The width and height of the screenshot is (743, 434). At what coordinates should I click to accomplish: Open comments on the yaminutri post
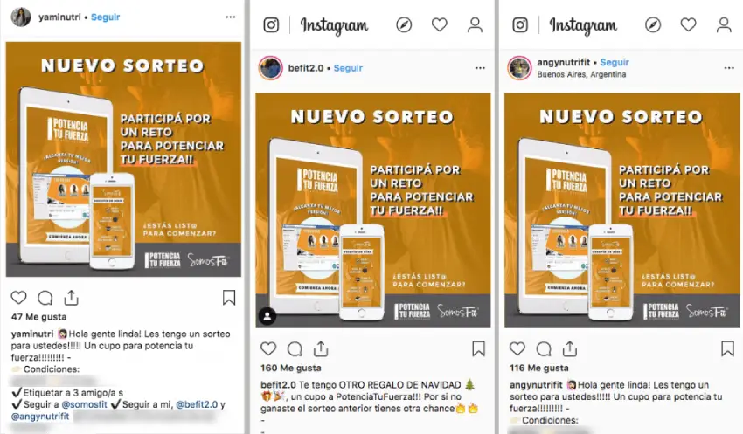tap(45, 298)
